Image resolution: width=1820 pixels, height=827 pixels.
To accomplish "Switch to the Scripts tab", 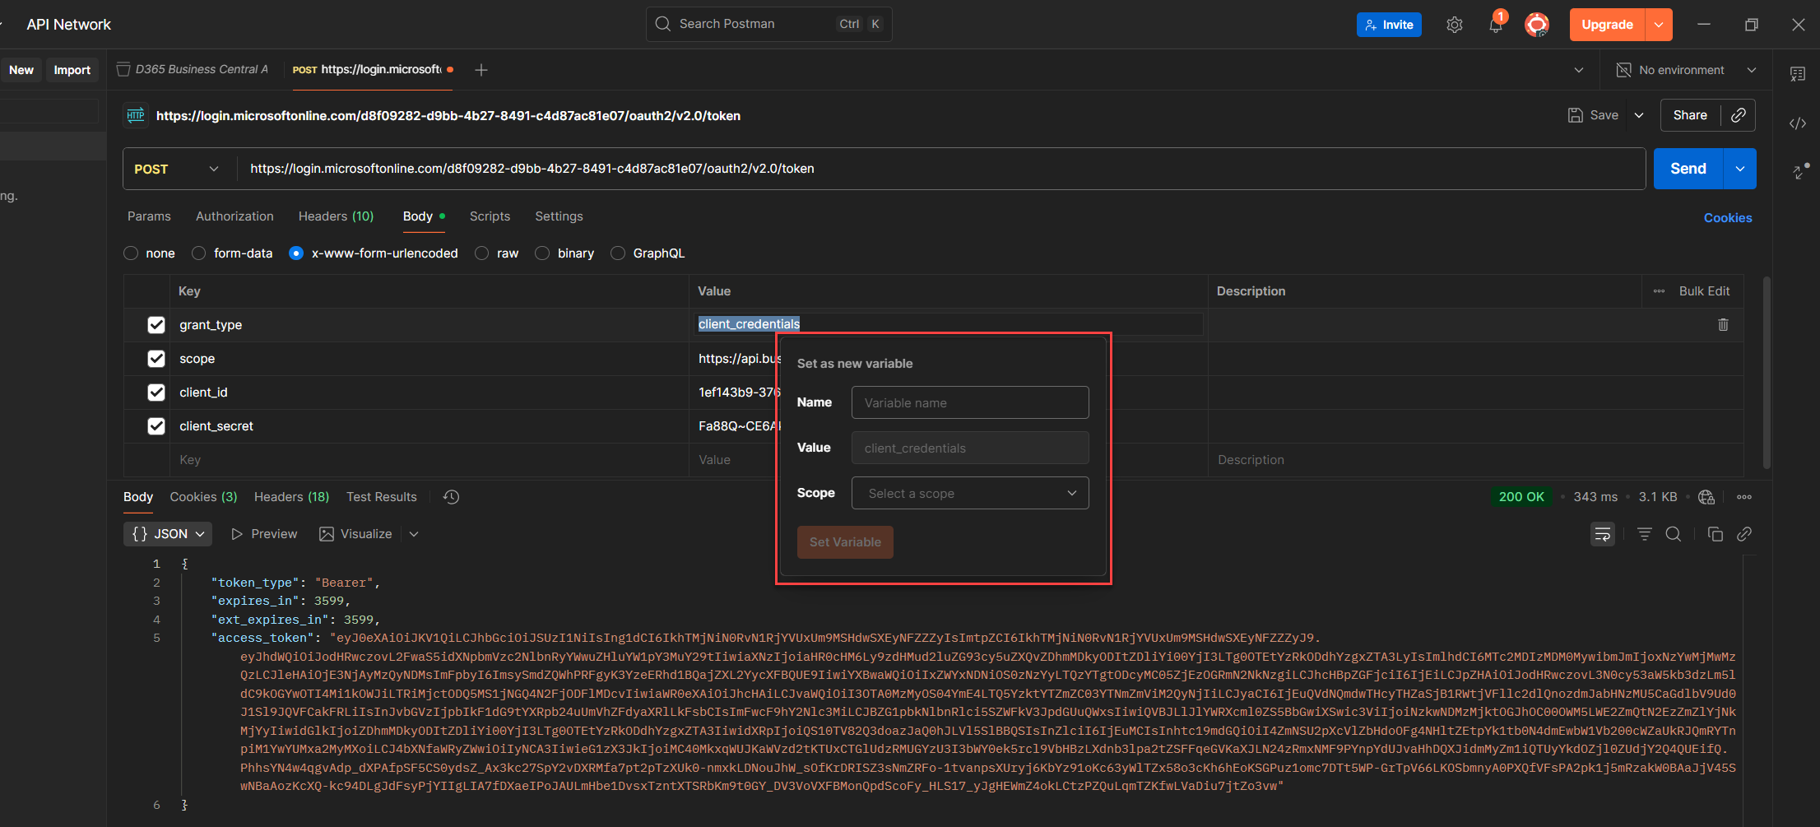I will pyautogui.click(x=490, y=216).
